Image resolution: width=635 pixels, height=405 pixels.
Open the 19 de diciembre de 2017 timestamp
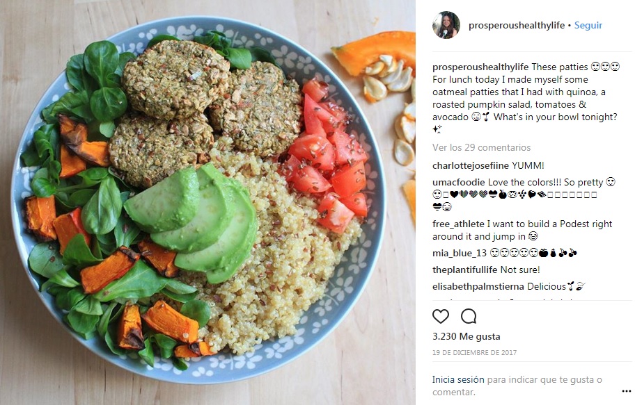474,352
